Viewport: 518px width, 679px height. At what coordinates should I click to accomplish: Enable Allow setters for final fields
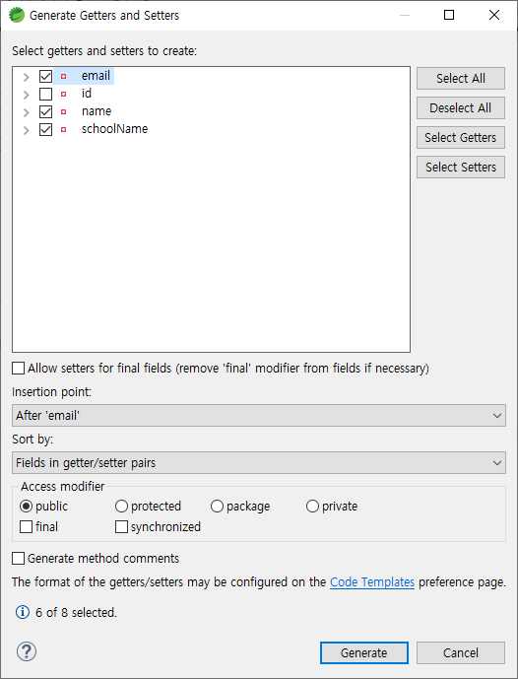18,369
